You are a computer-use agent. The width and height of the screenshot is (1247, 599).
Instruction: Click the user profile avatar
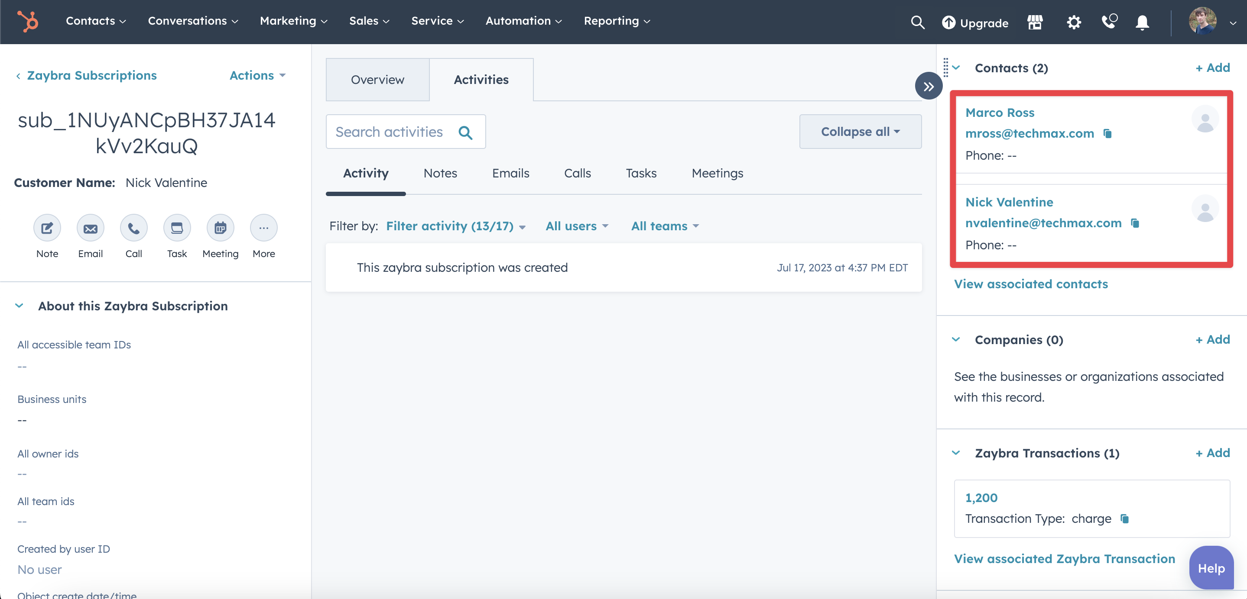(x=1202, y=21)
